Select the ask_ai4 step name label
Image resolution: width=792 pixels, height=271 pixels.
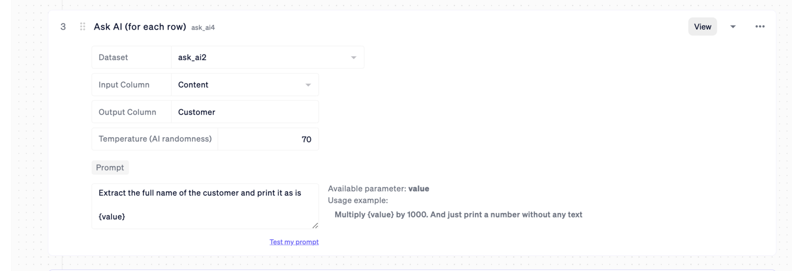tap(203, 28)
